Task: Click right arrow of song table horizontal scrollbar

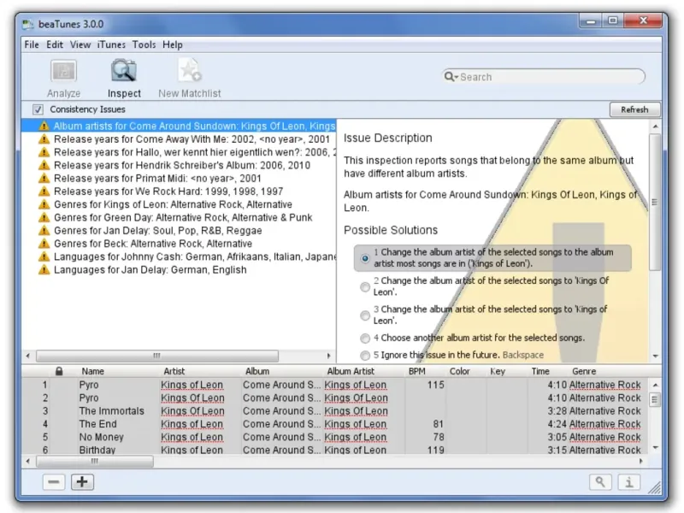Action: 640,461
